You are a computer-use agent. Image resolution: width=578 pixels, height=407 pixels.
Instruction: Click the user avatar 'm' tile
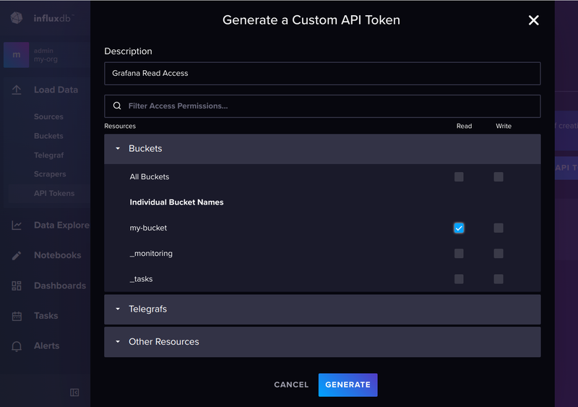point(16,55)
